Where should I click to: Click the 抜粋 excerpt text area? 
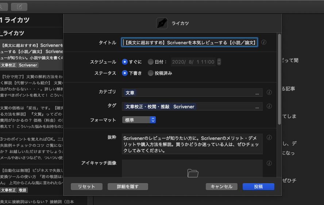pyautogui.click(x=192, y=144)
